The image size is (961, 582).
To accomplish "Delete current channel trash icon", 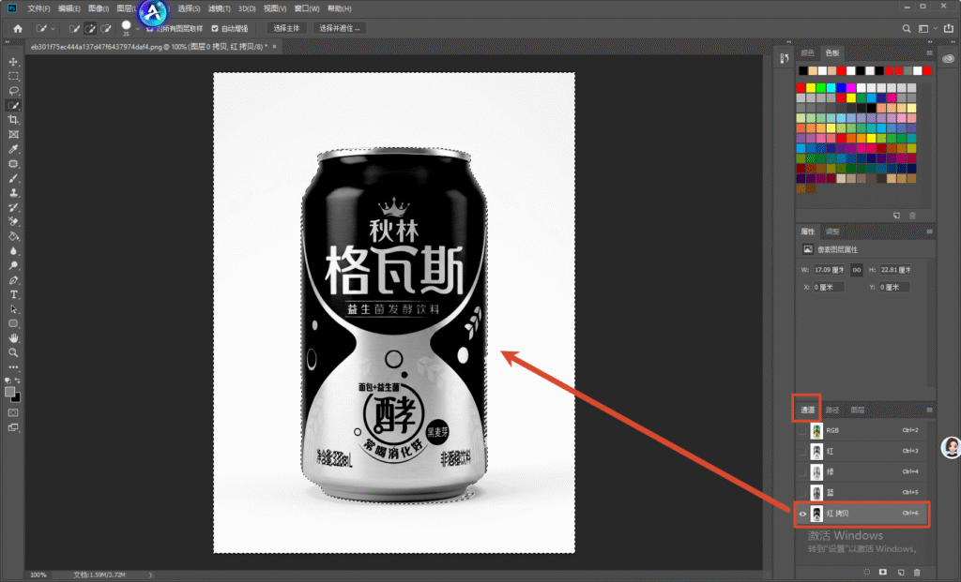I will [917, 573].
